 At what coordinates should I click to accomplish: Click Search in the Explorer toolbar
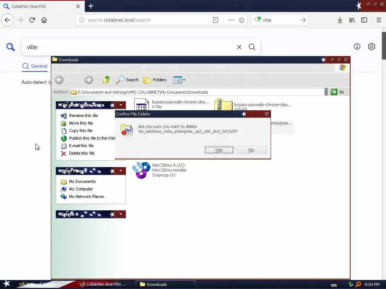[127, 80]
